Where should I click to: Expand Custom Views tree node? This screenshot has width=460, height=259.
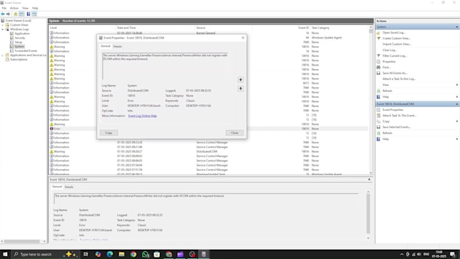3,25
